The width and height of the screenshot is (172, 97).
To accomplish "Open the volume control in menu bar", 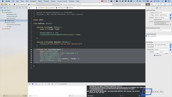I will pyautogui.click(x=140, y=1).
